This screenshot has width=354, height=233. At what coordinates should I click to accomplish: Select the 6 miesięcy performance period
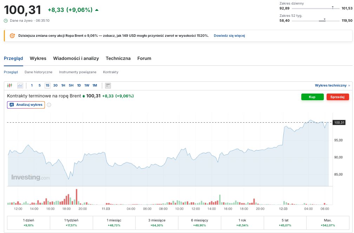[x=199, y=222]
